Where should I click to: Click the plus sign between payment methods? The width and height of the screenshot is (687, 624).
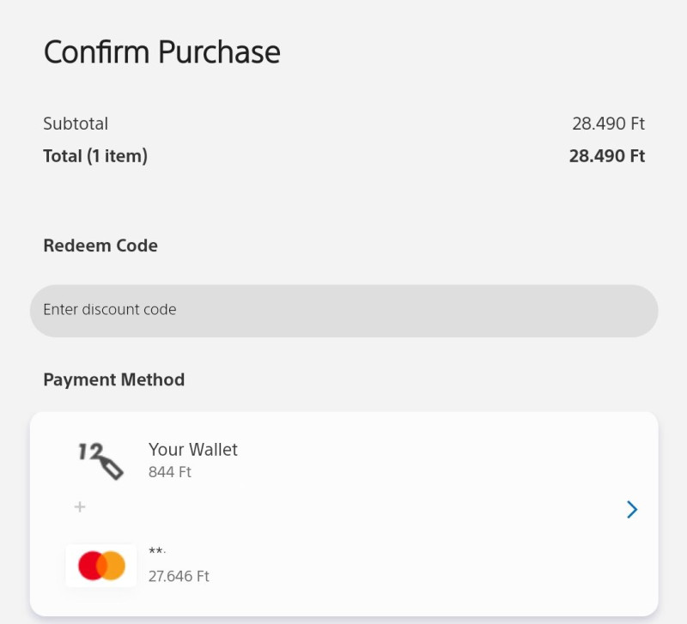click(x=80, y=507)
